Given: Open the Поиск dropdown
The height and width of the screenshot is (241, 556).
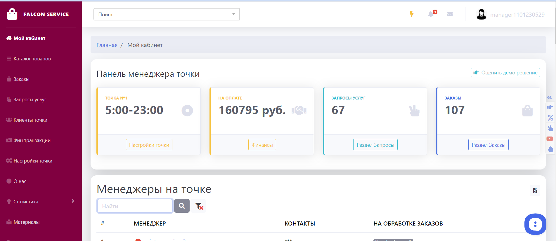Looking at the screenshot, I should [166, 14].
